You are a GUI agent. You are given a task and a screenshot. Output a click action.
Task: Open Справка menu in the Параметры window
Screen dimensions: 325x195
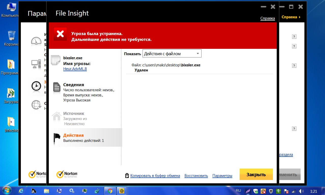pos(291,17)
